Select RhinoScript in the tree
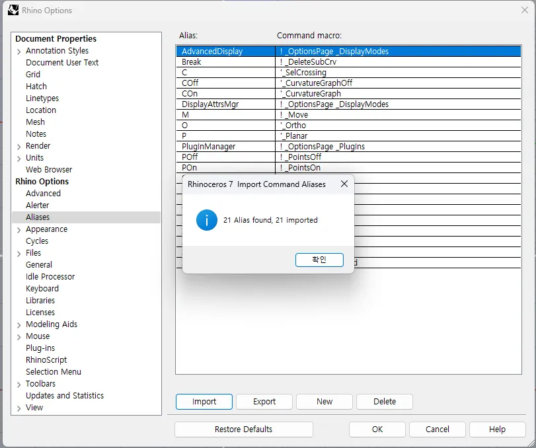 [46, 360]
